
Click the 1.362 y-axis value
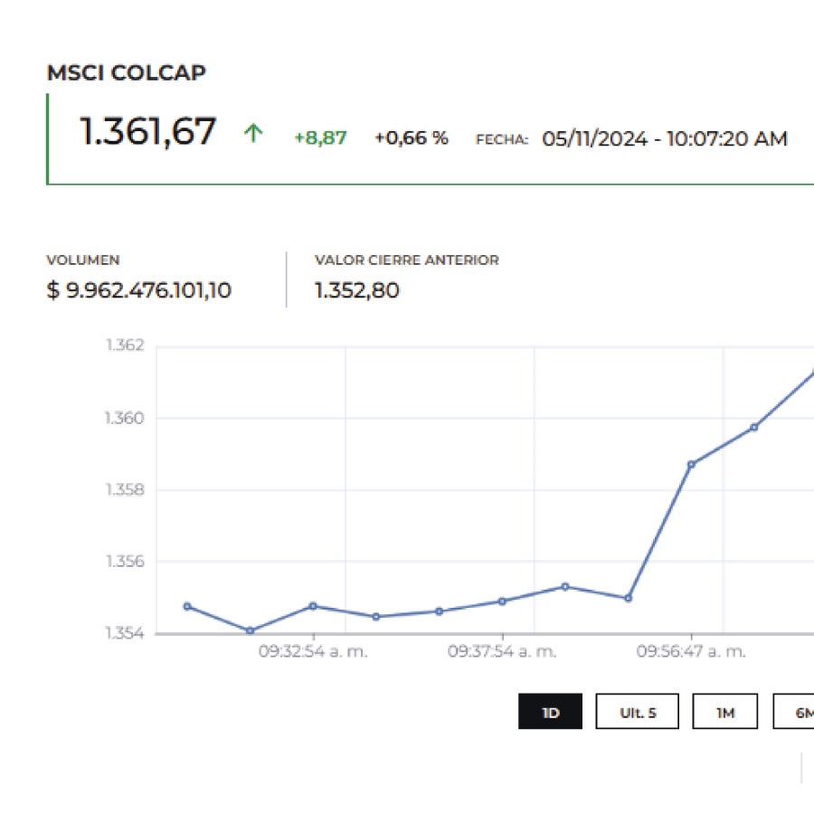(128, 345)
